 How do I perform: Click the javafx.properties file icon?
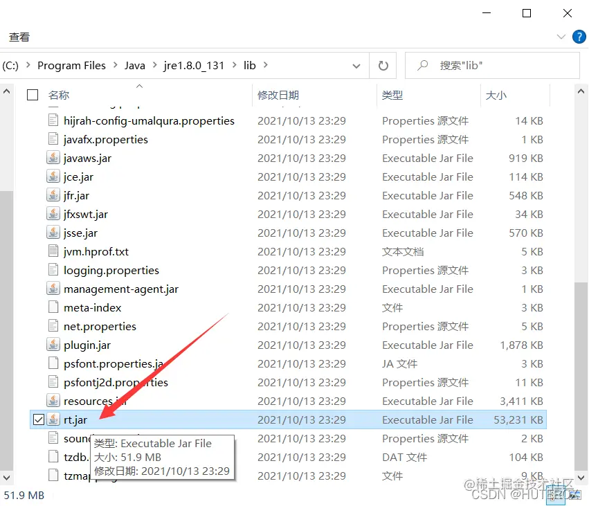point(53,139)
